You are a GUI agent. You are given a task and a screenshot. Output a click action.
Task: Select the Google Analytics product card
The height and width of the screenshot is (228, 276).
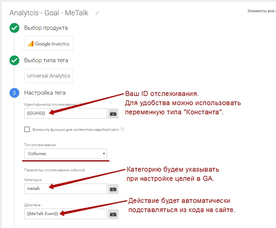[x=49, y=44]
